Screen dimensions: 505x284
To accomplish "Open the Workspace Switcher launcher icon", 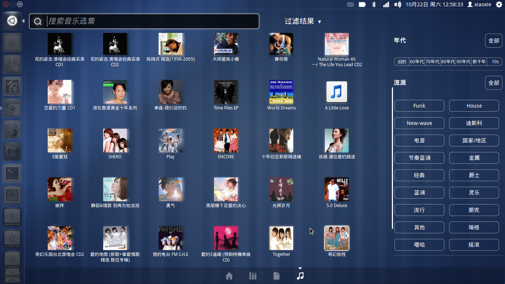I will point(12,195).
